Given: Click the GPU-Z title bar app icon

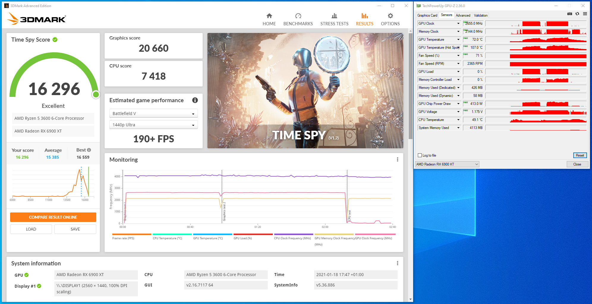Looking at the screenshot, I should click(x=418, y=6).
